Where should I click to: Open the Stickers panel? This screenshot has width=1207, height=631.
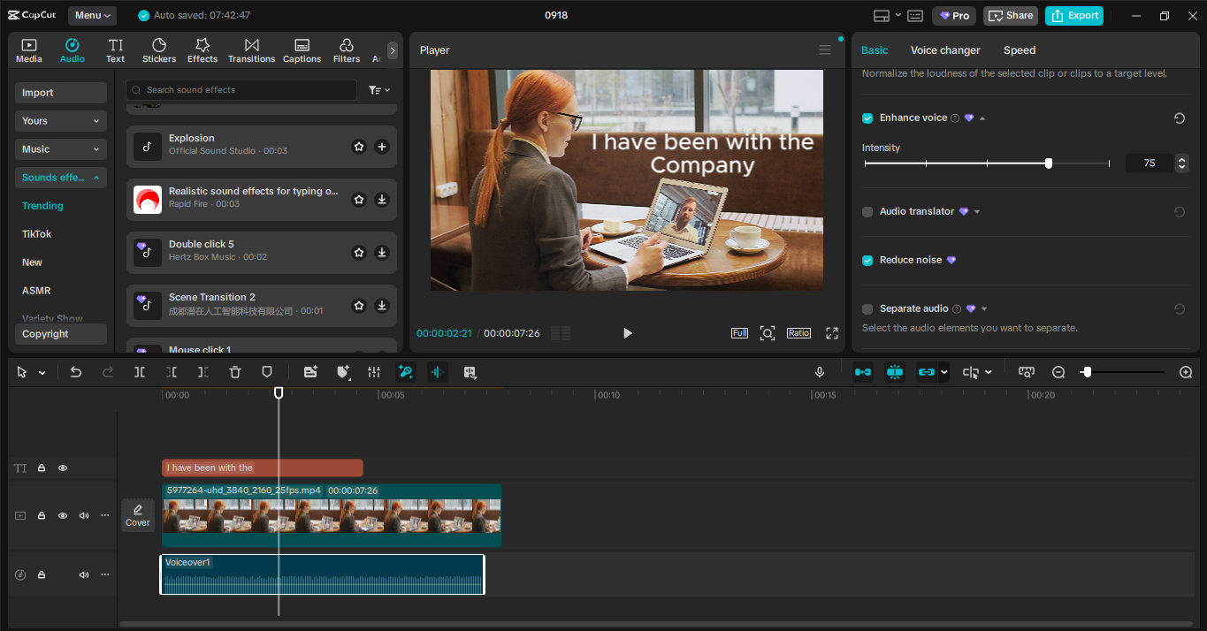tap(159, 50)
